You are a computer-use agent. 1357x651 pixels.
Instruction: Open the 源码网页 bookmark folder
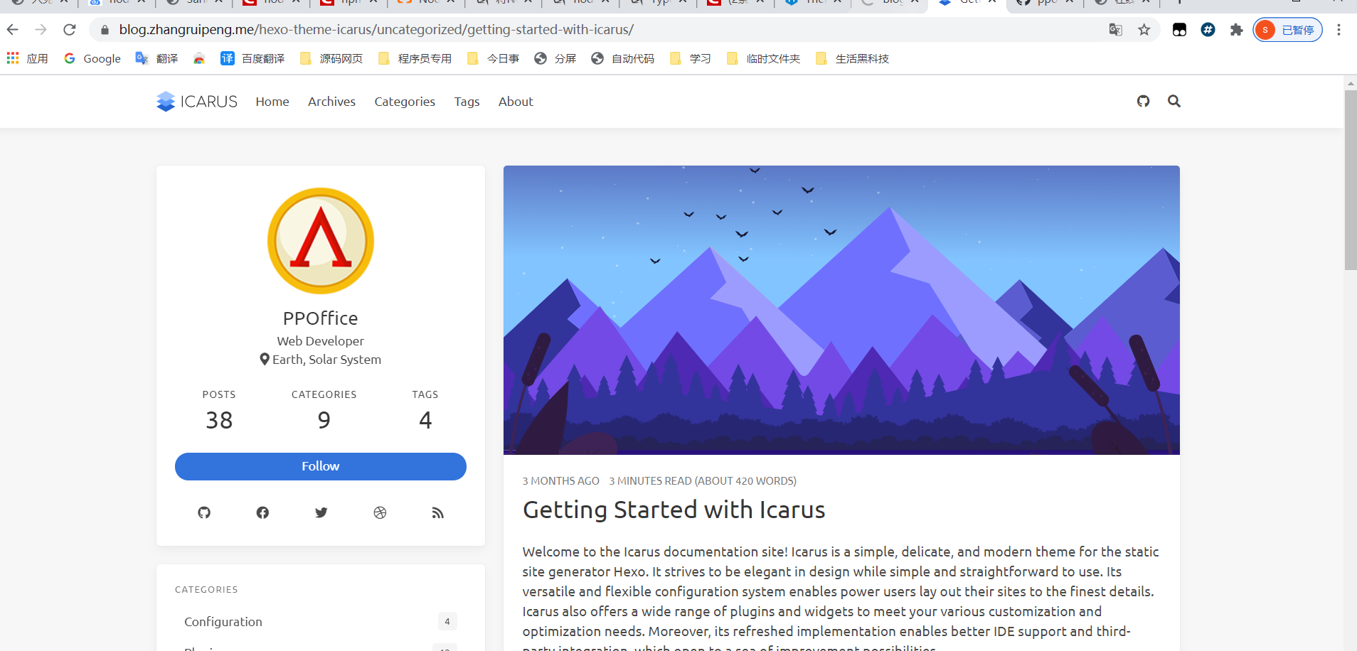click(331, 58)
